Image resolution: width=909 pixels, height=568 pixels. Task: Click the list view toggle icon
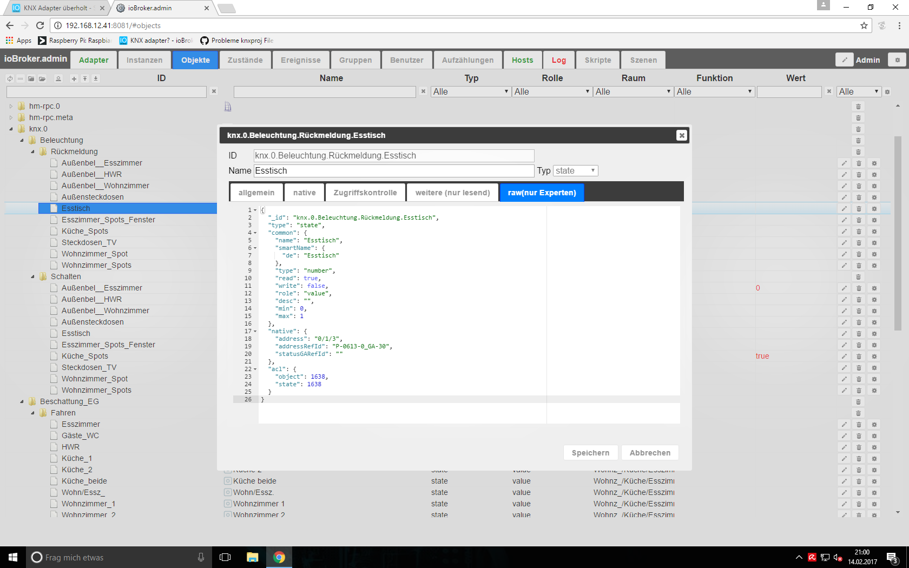pos(21,78)
